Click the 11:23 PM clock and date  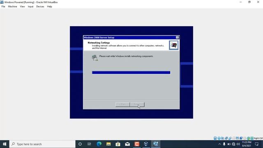point(247,144)
